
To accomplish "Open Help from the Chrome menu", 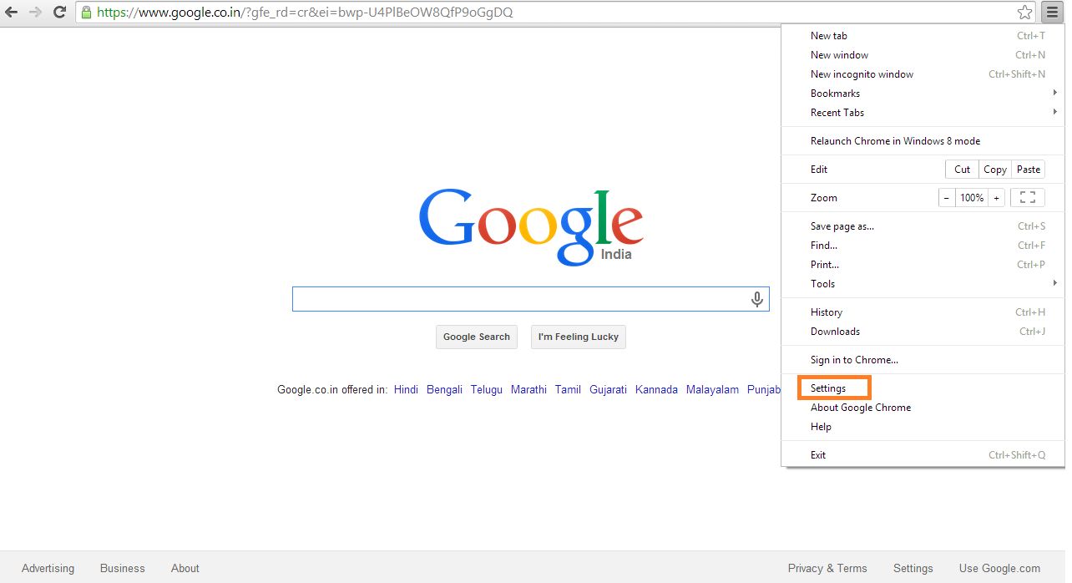I will click(x=923, y=427).
